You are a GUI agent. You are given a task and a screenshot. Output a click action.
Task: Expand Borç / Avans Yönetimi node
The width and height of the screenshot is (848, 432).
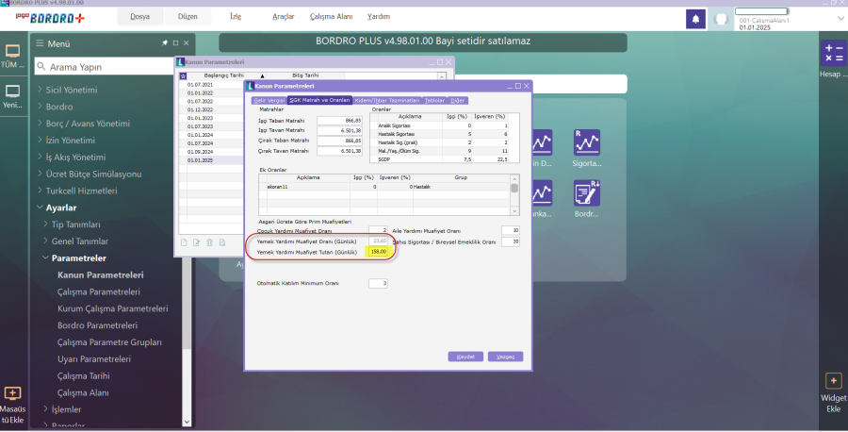(x=40, y=123)
